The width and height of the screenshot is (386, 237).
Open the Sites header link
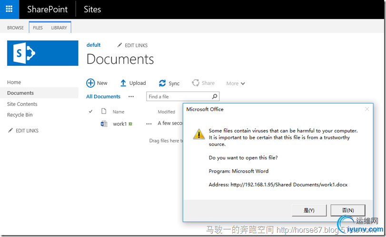click(x=92, y=9)
